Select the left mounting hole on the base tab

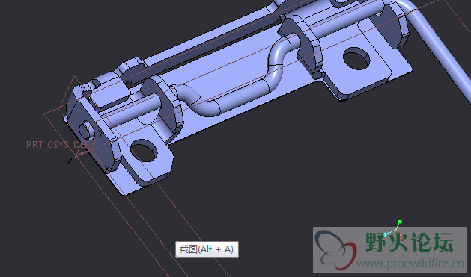pos(144,151)
